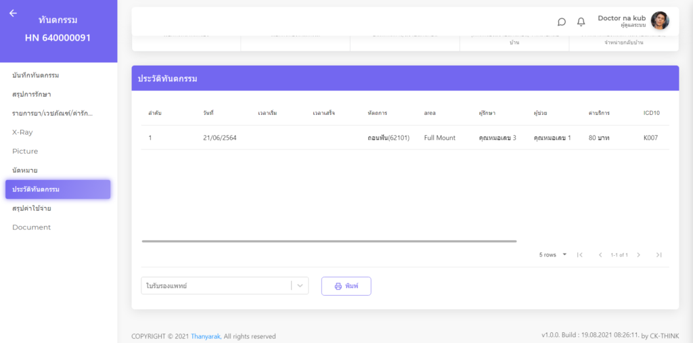This screenshot has height=343, width=693.
Task: Go to first page of table
Action: tap(579, 255)
